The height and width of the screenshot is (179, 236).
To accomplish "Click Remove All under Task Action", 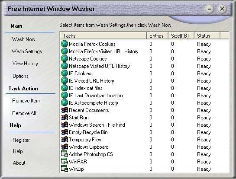I will point(24,113).
